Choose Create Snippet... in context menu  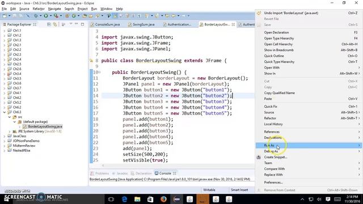point(309,158)
